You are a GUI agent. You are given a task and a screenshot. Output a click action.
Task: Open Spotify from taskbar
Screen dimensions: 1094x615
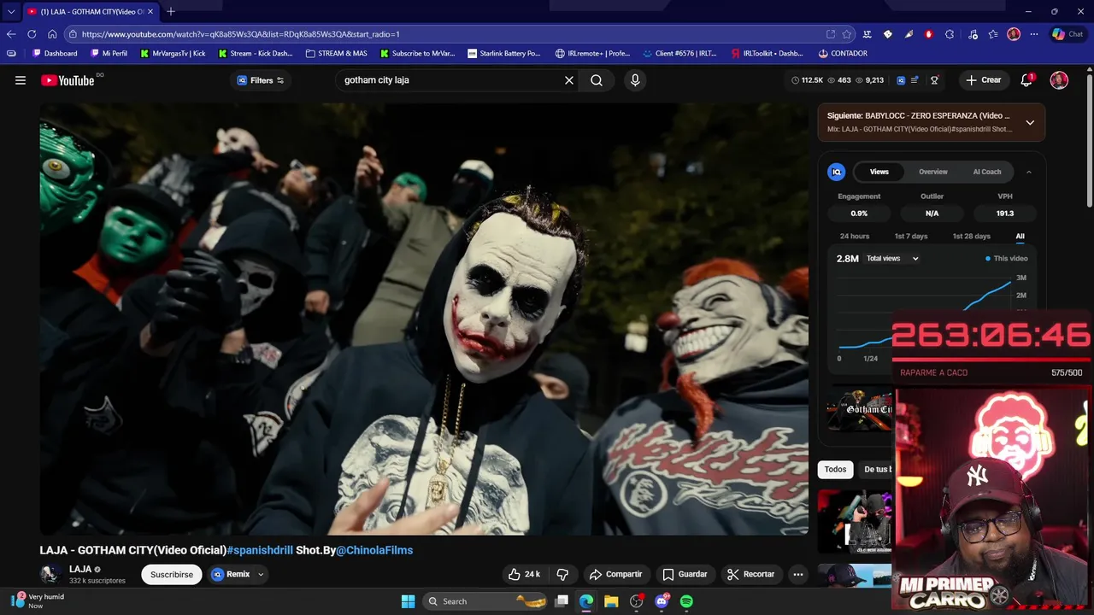[686, 601]
